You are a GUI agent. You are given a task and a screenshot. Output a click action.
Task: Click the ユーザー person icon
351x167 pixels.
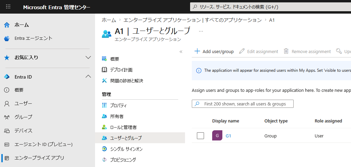[7, 103]
